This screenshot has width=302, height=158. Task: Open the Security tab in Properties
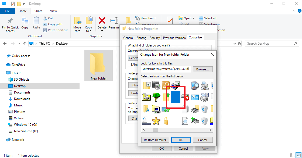155,38
